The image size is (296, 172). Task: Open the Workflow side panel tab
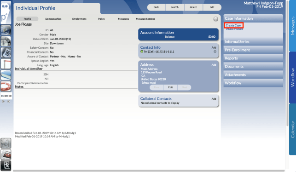coord(292,77)
